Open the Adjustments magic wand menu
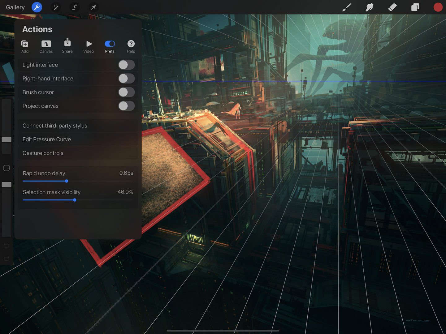The height and width of the screenshot is (334, 446). [x=56, y=7]
